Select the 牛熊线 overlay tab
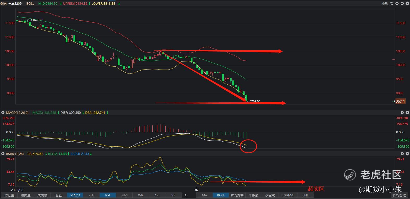Screen dimensions: 410x199 254,195
